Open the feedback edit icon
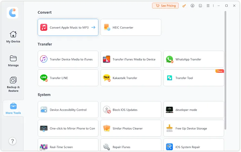241x152 pixels. 200,6
